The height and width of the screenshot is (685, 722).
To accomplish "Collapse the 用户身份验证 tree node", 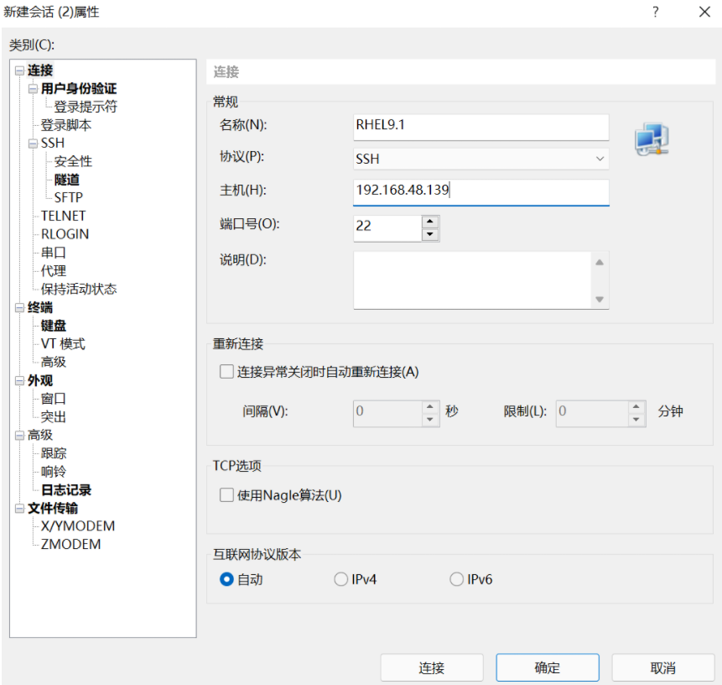I will 33,88.
